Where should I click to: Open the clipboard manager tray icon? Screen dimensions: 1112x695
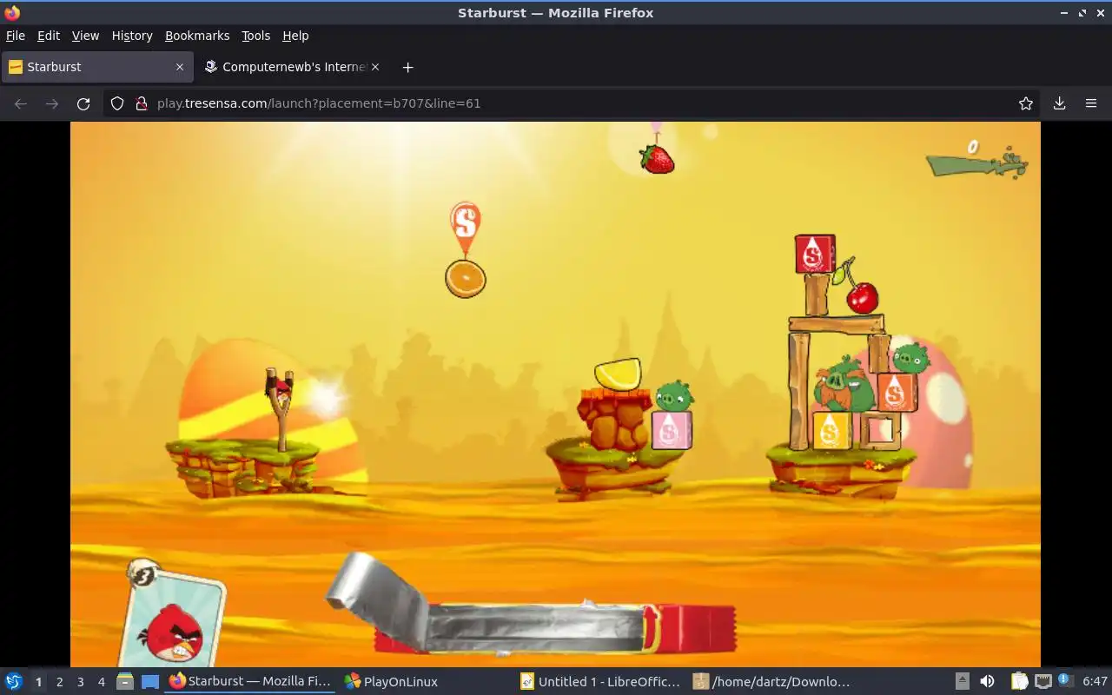click(1019, 682)
